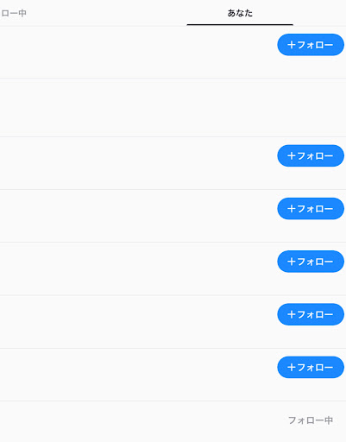The height and width of the screenshot is (442, 346).
Task: Follow the first user with +フォロー
Action: [x=311, y=45]
